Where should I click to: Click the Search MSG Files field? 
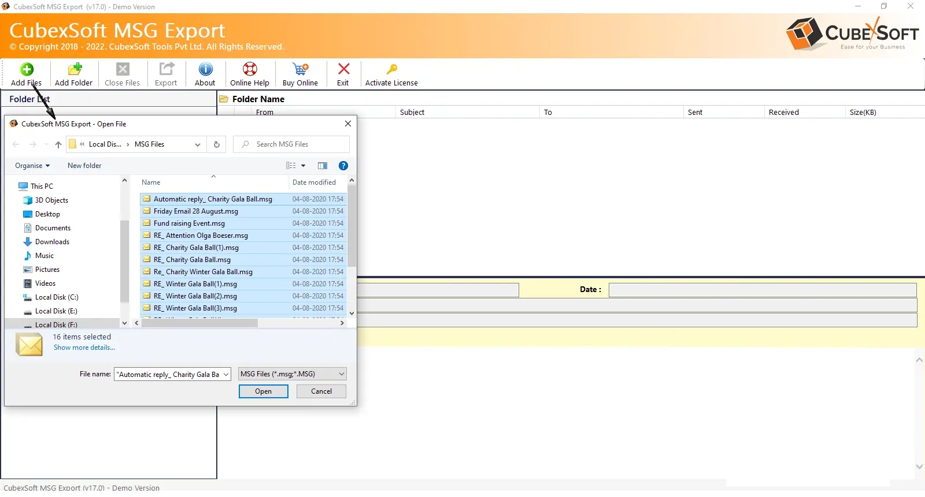tap(291, 144)
